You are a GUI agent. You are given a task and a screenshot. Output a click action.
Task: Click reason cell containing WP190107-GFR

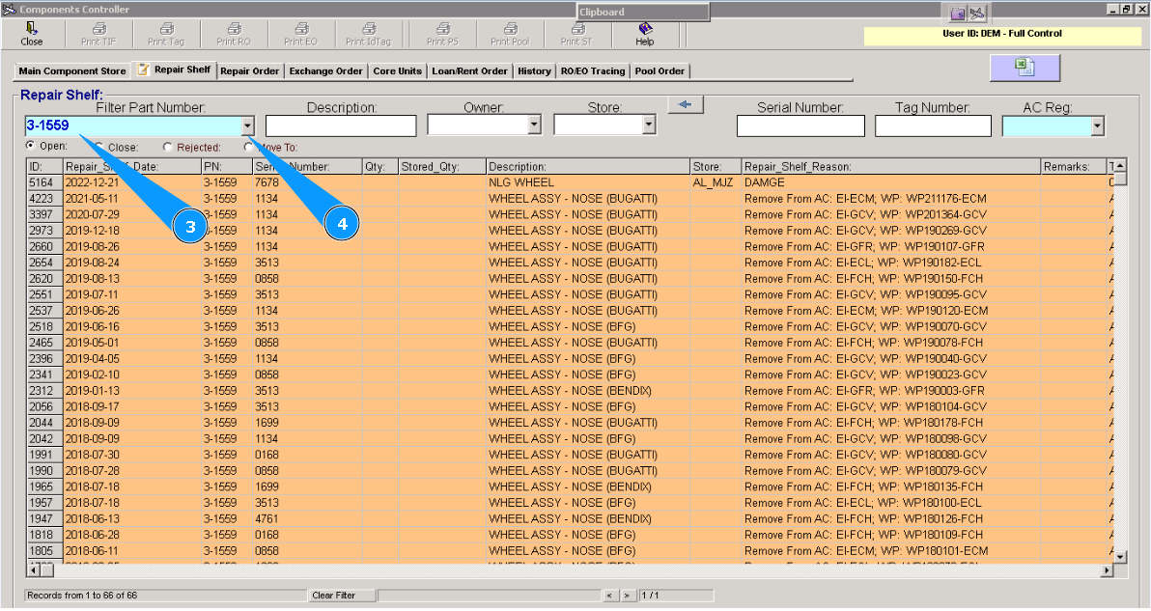pyautogui.click(x=890, y=246)
